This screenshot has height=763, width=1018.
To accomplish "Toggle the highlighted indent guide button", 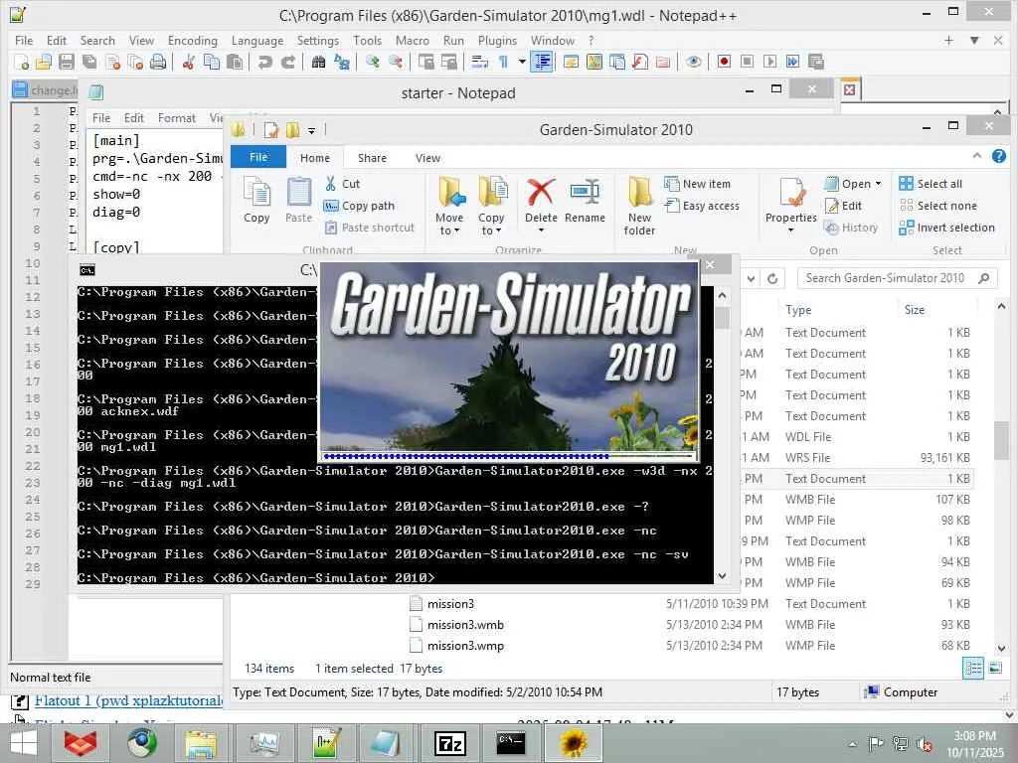I will click(x=542, y=62).
